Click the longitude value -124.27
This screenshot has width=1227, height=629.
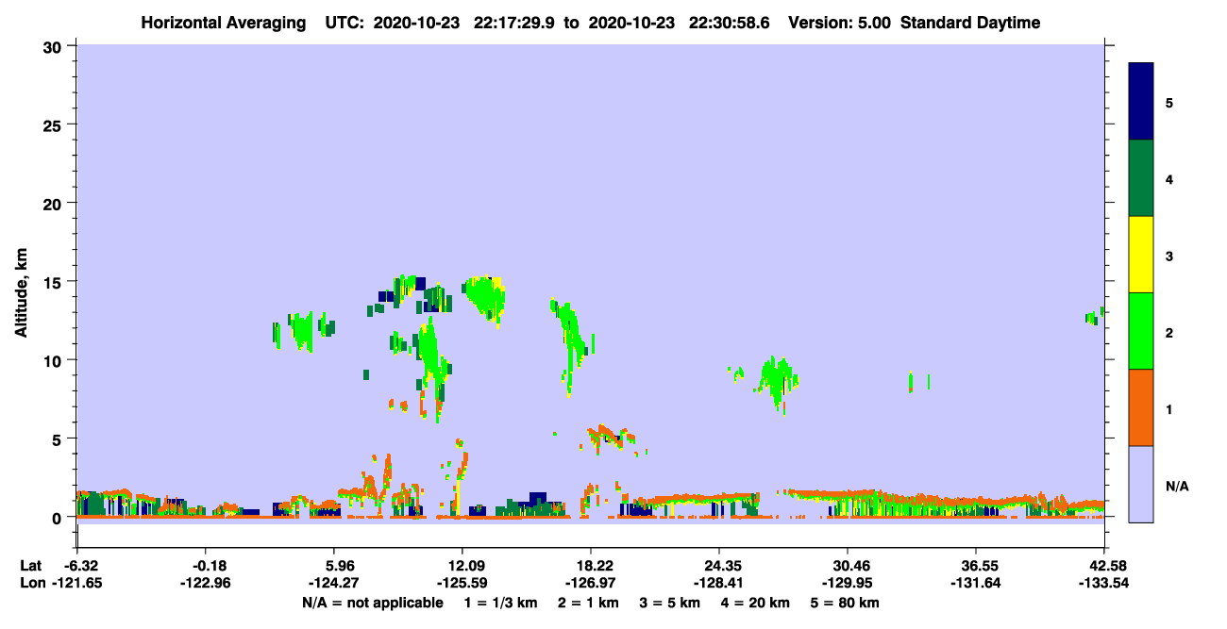[335, 582]
